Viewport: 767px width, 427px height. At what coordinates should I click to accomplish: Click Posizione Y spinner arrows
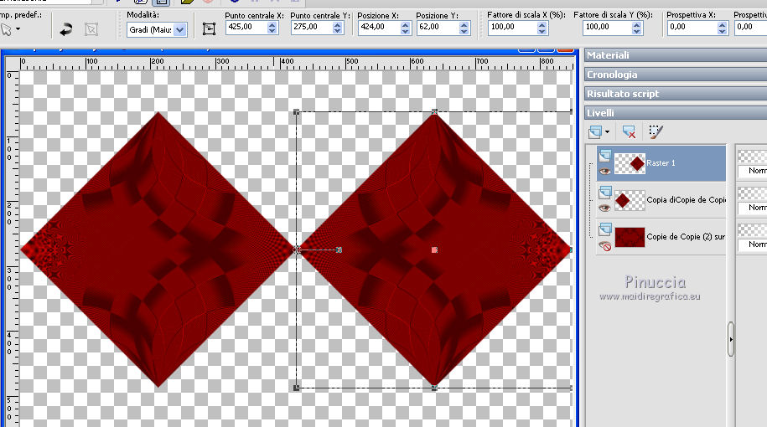pos(464,28)
